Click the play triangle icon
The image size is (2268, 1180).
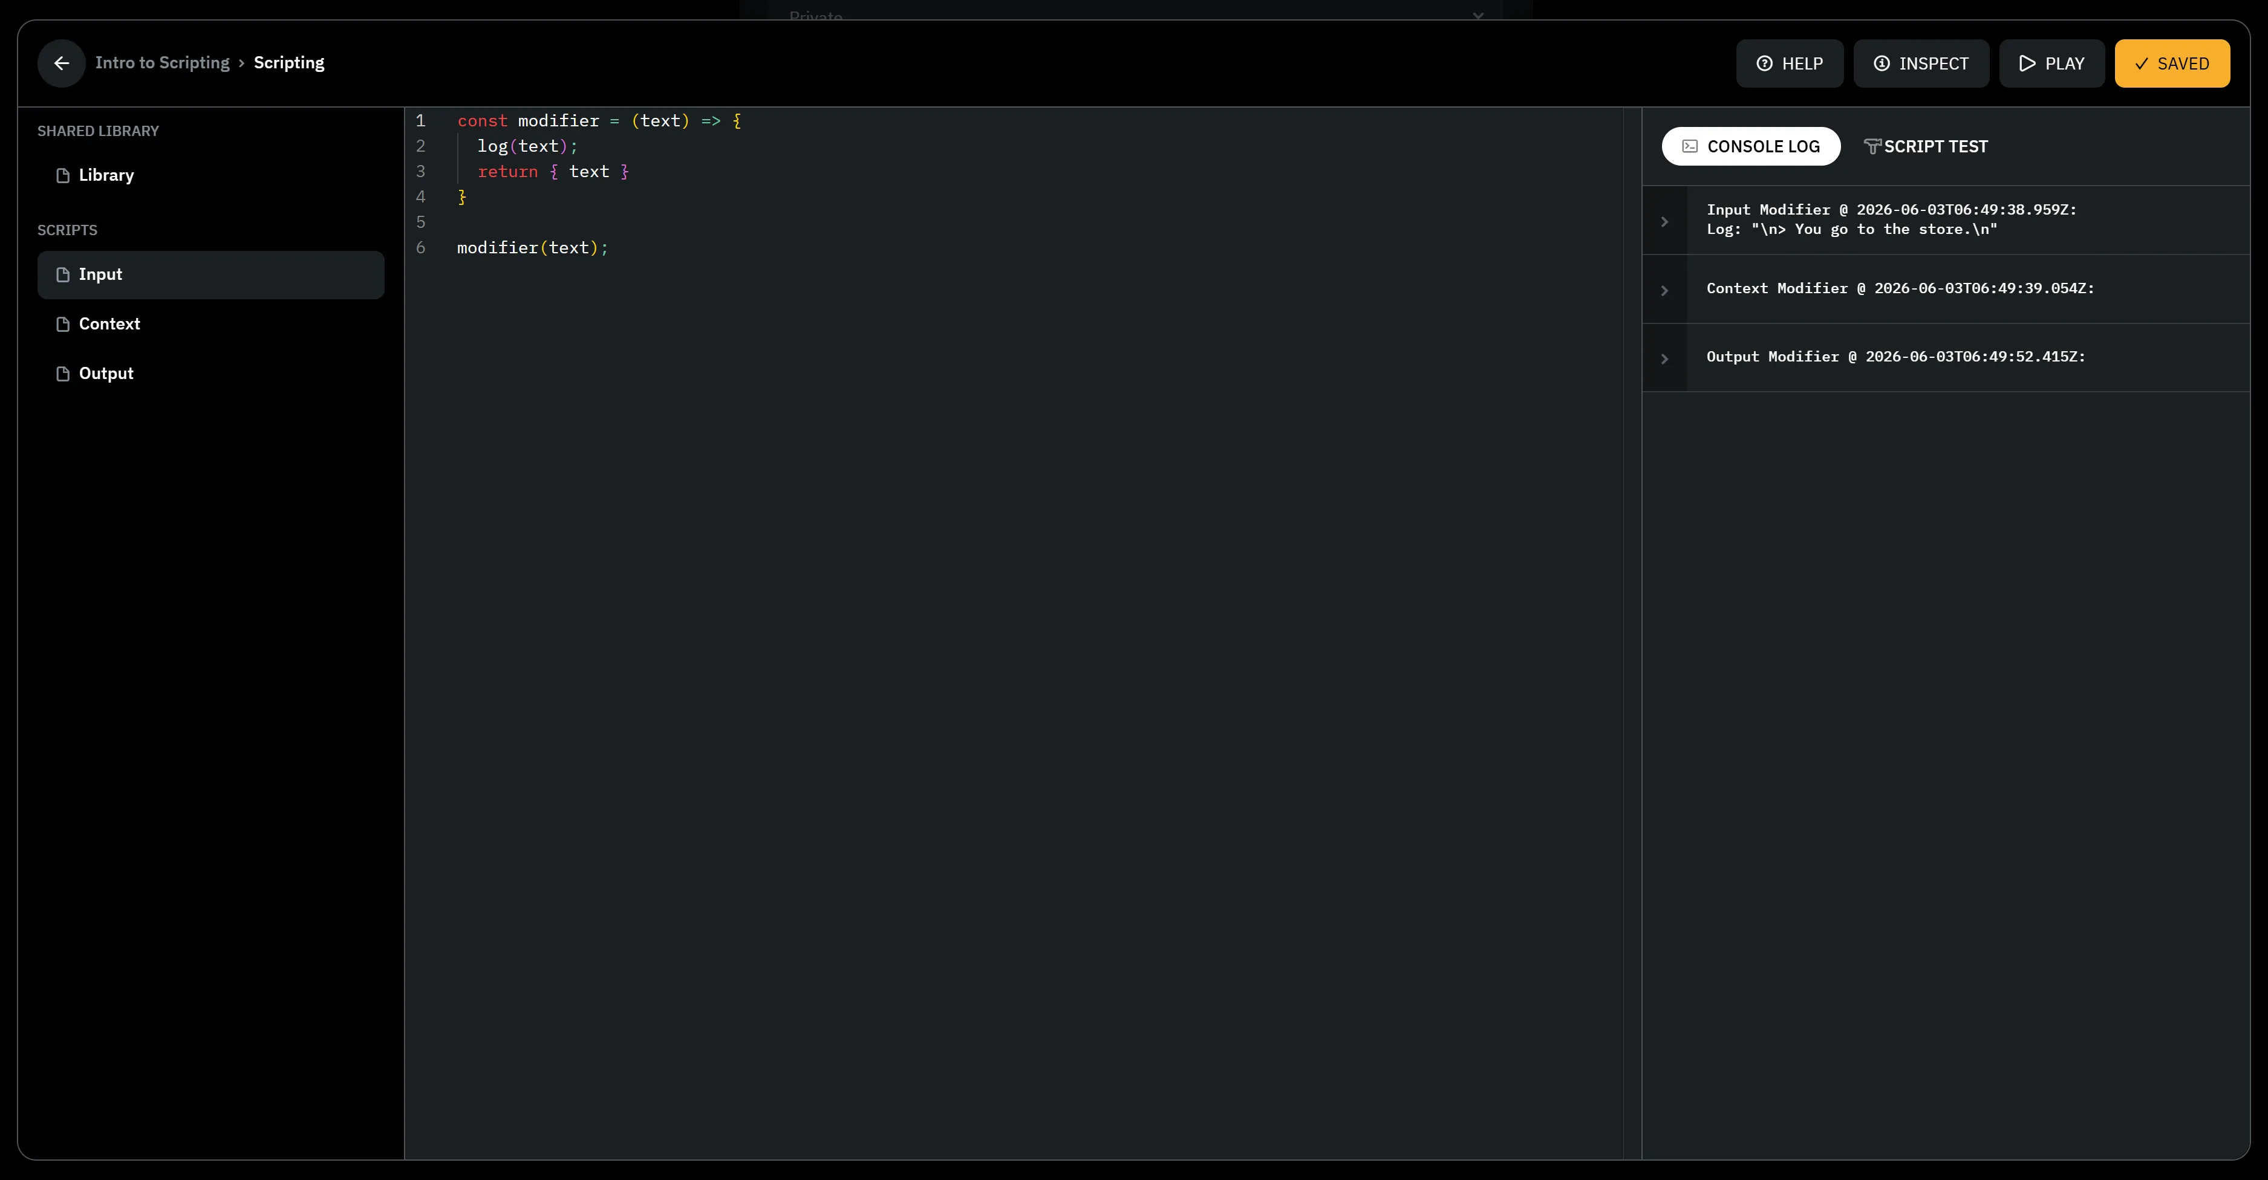tap(2027, 63)
